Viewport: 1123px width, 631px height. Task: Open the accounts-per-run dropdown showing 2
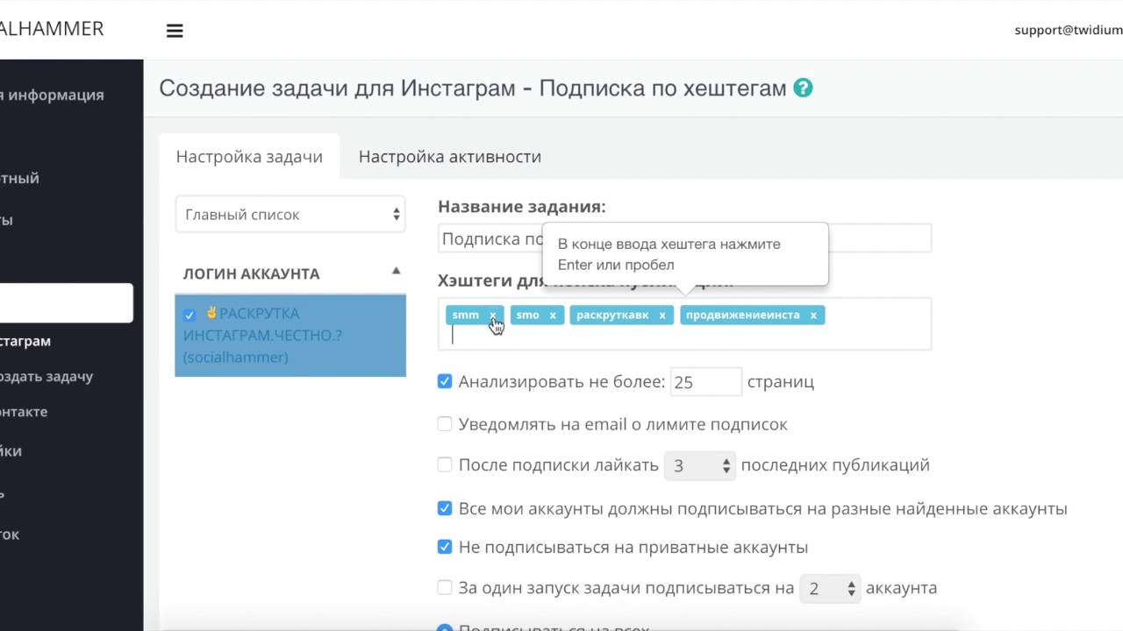pos(830,589)
